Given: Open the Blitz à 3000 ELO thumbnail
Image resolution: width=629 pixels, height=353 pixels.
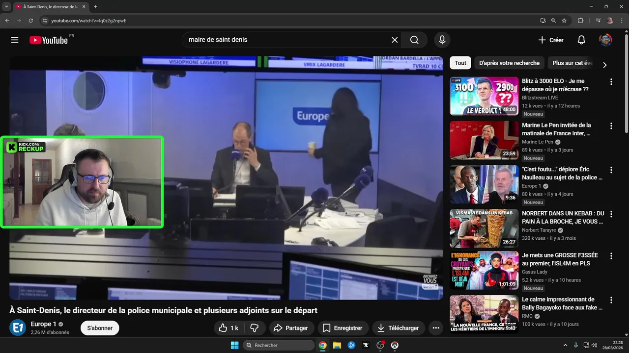Looking at the screenshot, I should coord(484,96).
